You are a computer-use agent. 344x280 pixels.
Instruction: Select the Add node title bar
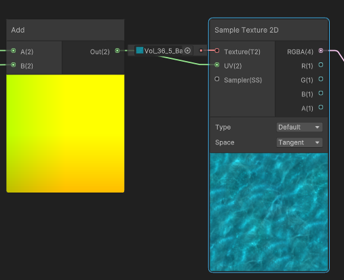click(x=65, y=30)
